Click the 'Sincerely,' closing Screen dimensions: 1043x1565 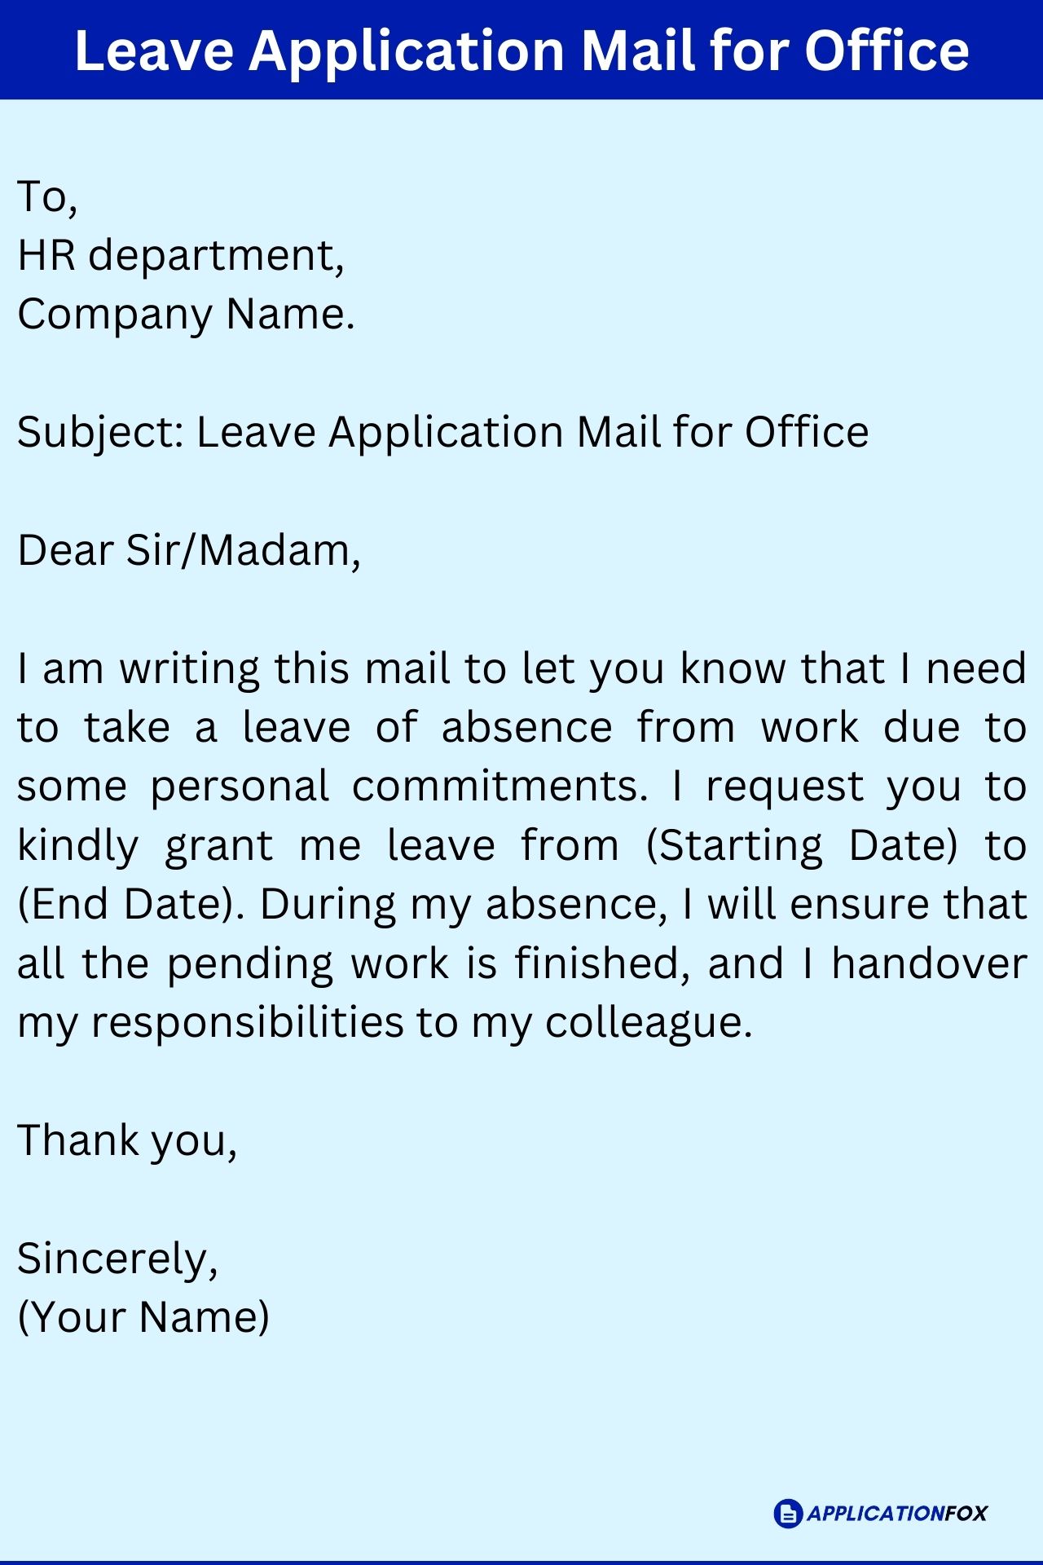[118, 1259]
